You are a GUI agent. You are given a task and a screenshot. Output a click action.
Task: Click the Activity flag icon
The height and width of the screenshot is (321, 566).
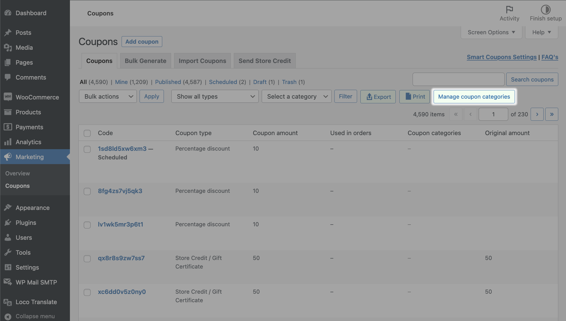click(x=509, y=9)
